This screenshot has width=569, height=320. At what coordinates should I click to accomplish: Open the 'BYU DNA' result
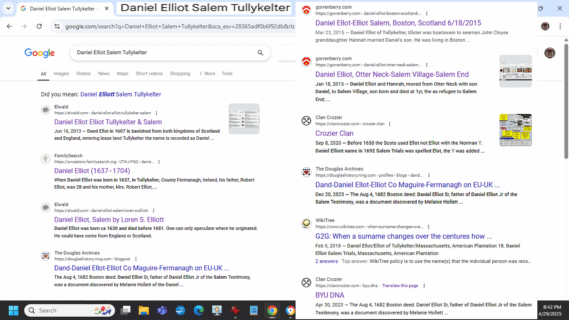tap(330, 295)
